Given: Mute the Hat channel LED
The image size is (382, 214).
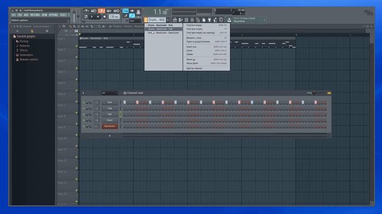Looking at the screenshot, I should tap(84, 114).
